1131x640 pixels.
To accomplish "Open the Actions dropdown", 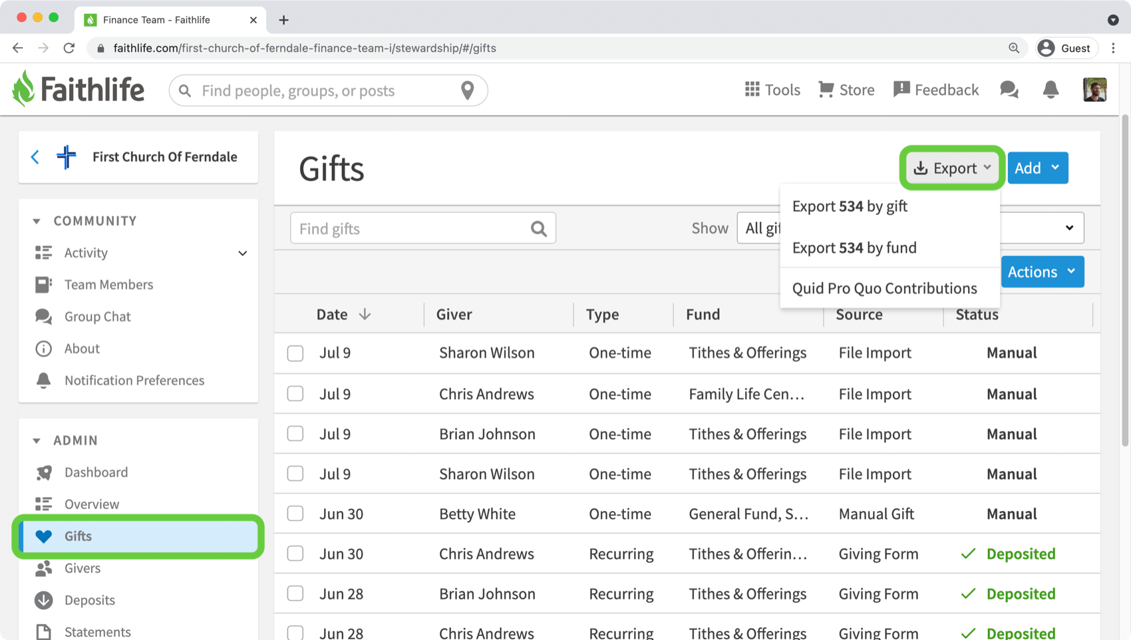I will point(1042,271).
